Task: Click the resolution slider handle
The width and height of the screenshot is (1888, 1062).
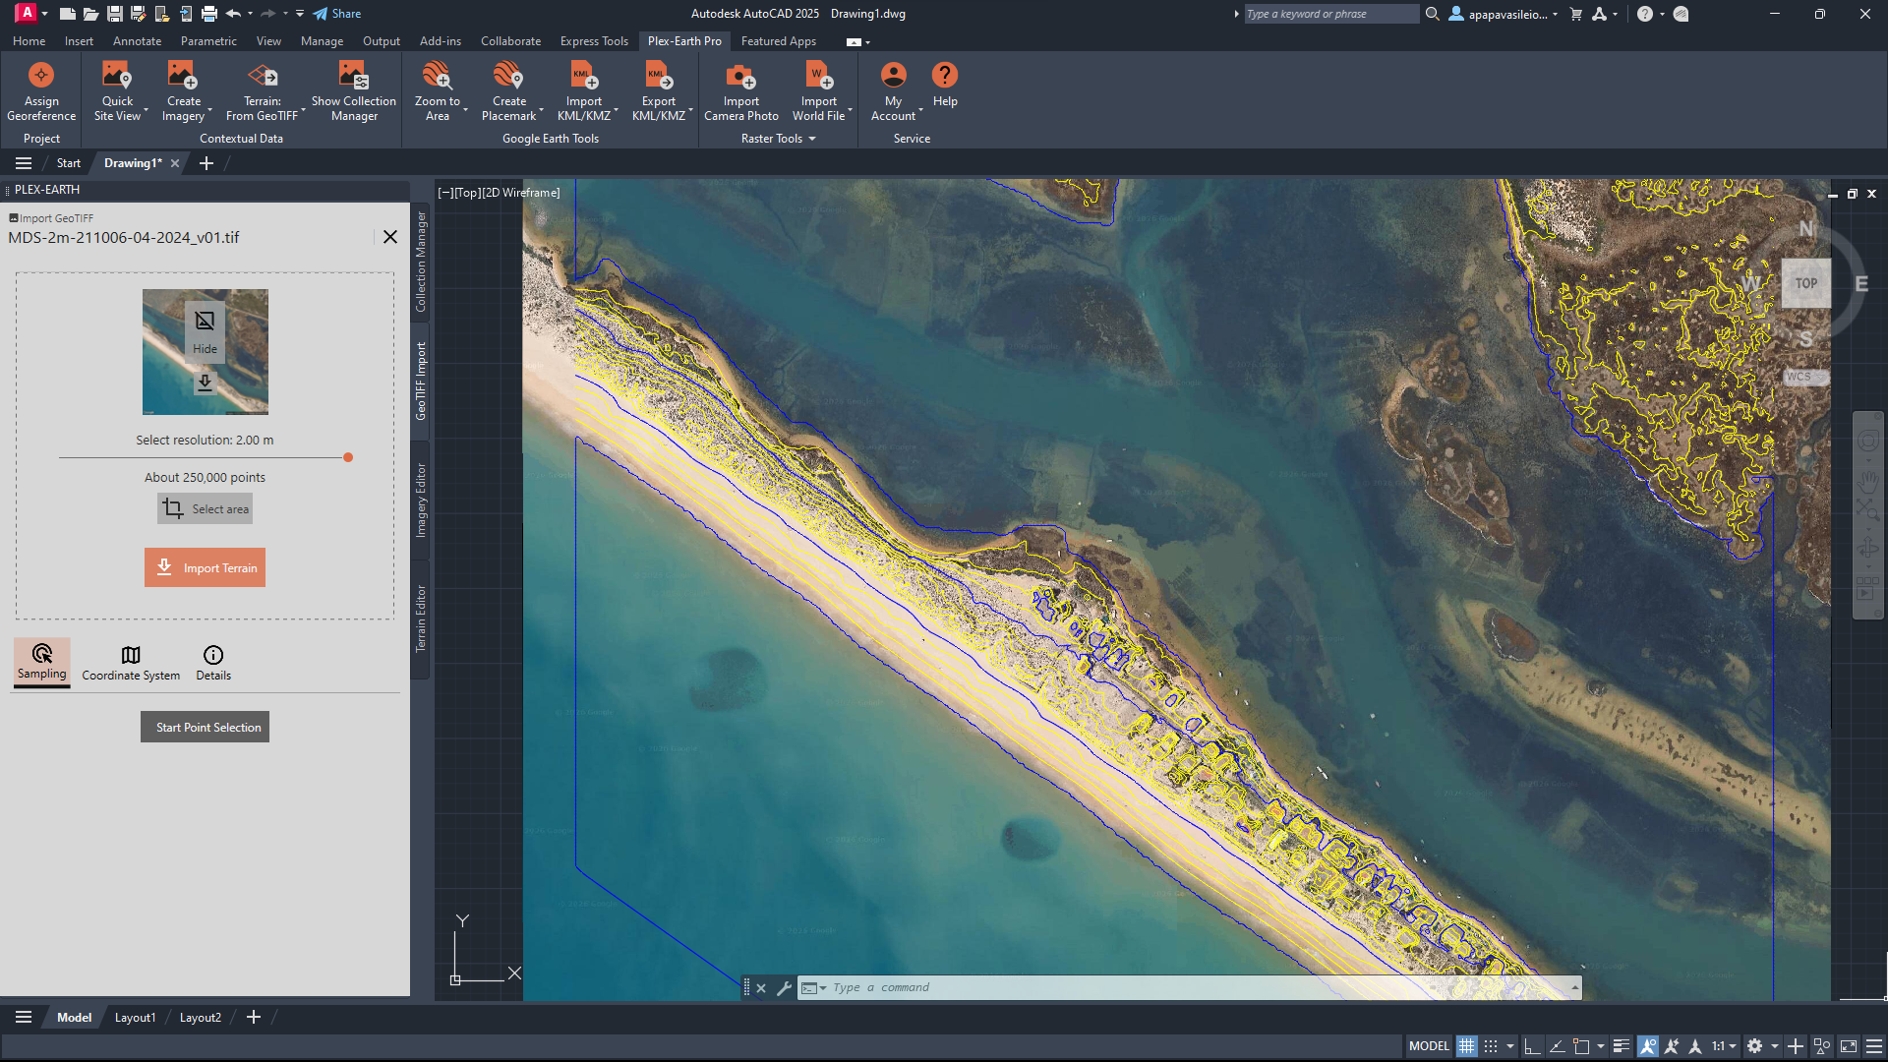Action: pyautogui.click(x=348, y=457)
